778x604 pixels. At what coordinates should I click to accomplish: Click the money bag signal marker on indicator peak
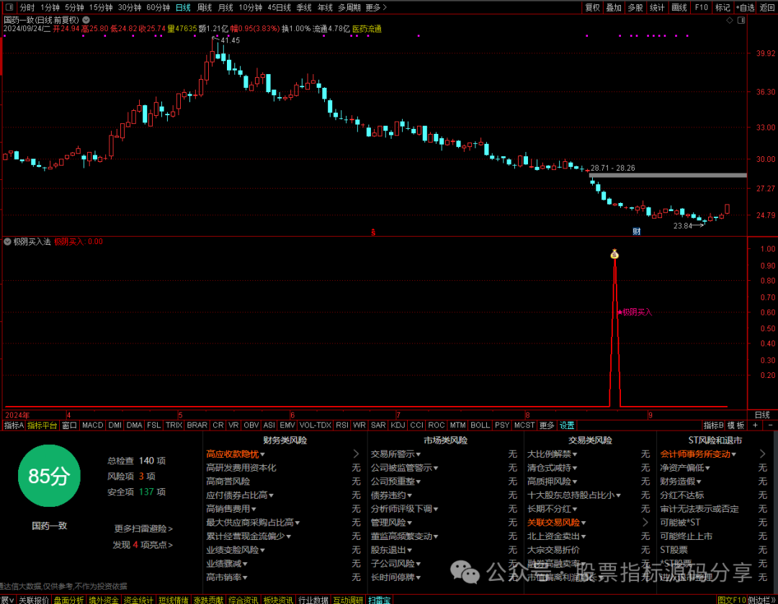click(614, 254)
